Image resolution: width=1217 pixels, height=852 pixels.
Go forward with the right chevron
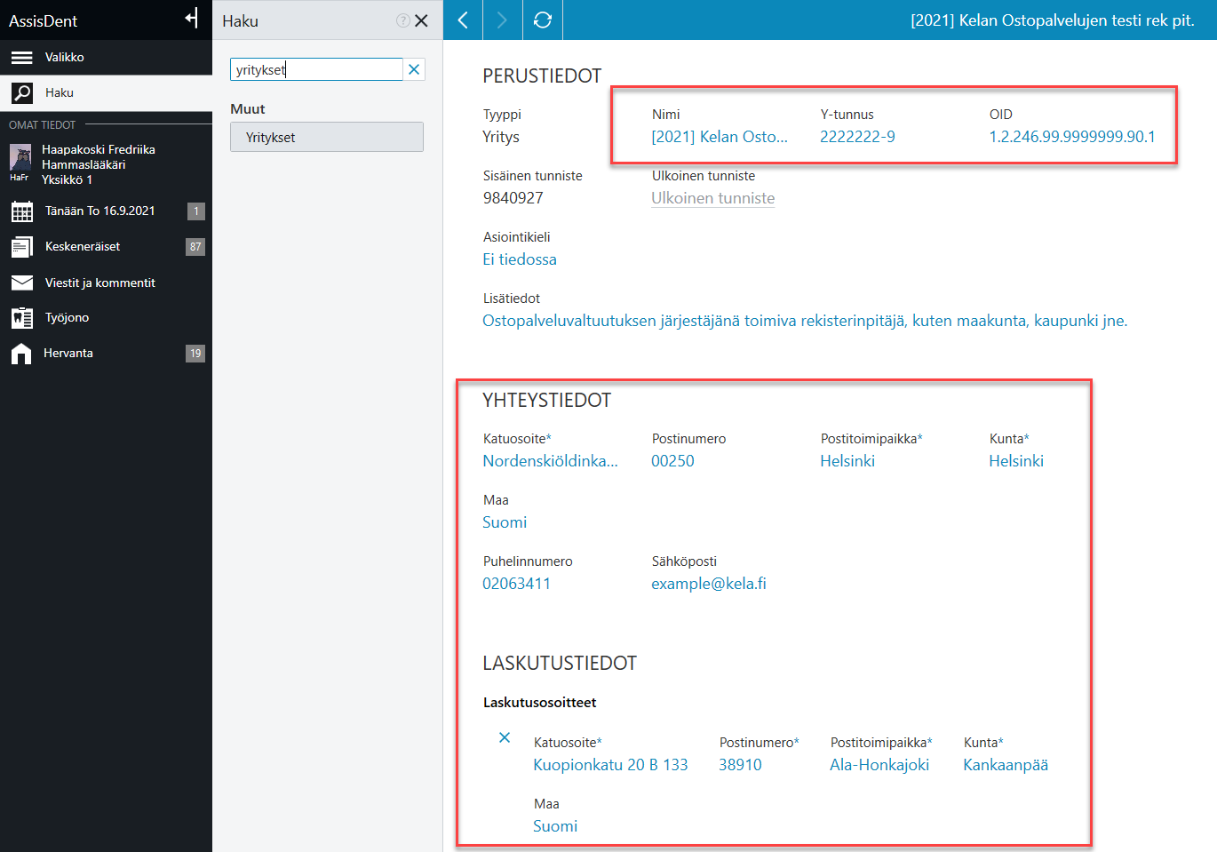[503, 20]
